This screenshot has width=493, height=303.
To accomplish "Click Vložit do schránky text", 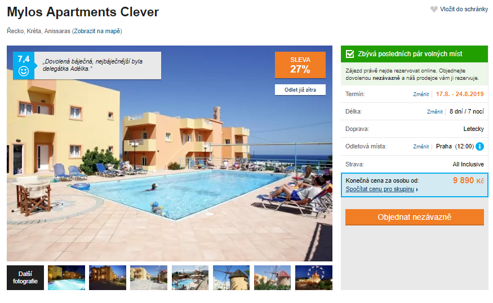I will pyautogui.click(x=464, y=10).
